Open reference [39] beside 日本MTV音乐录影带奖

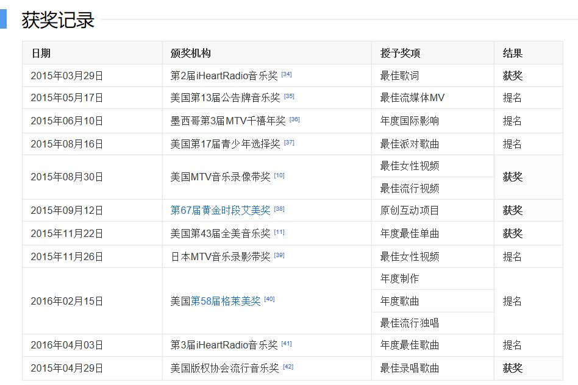click(x=279, y=255)
